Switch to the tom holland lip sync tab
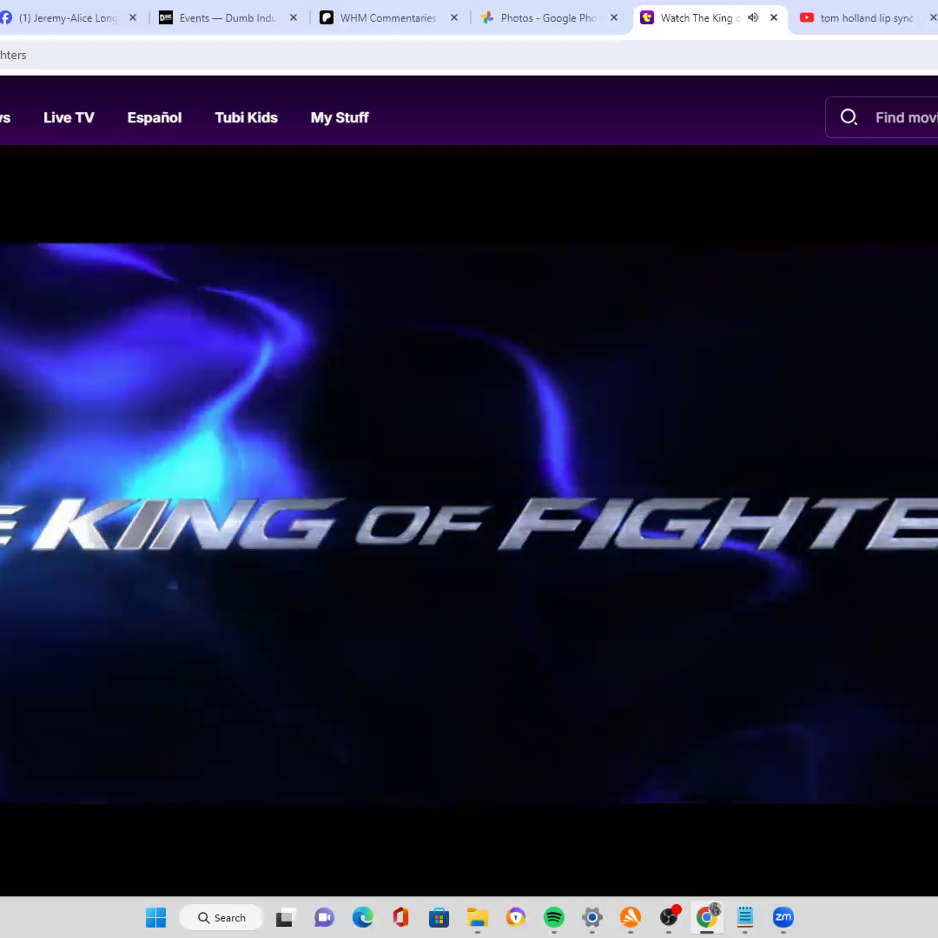The height and width of the screenshot is (938, 938). tap(867, 18)
